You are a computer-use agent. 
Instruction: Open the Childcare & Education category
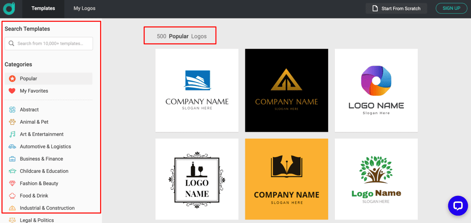(x=44, y=171)
